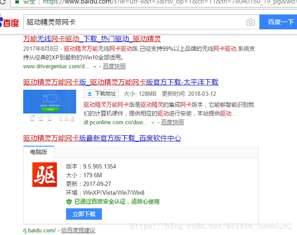
Task: Click environment text WinXP/Vista/Win7/Win8
Action: (114, 193)
